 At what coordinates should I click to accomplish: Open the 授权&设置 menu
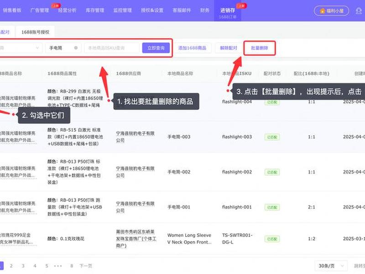click(152, 10)
